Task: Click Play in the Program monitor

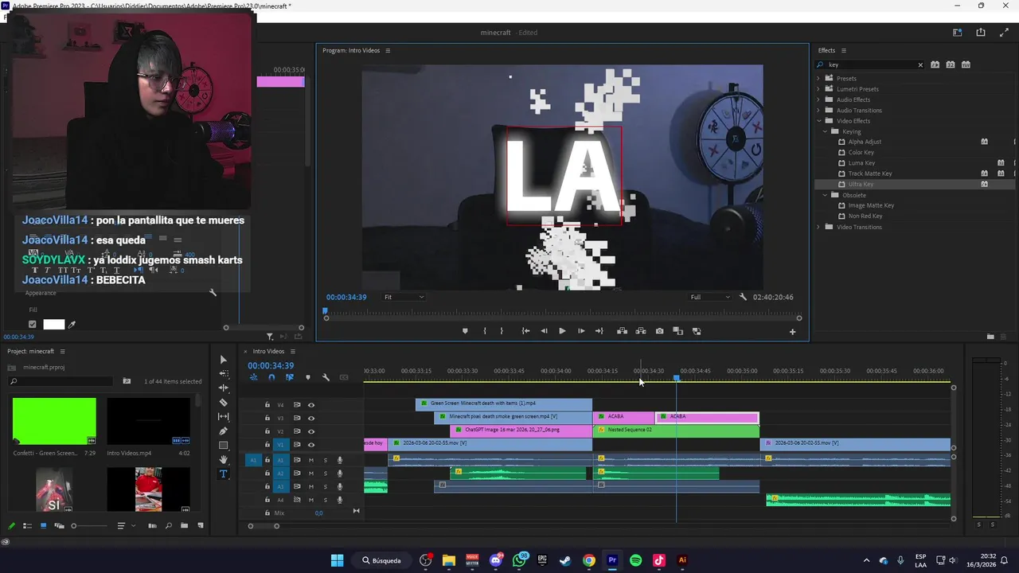Action: pos(562,331)
